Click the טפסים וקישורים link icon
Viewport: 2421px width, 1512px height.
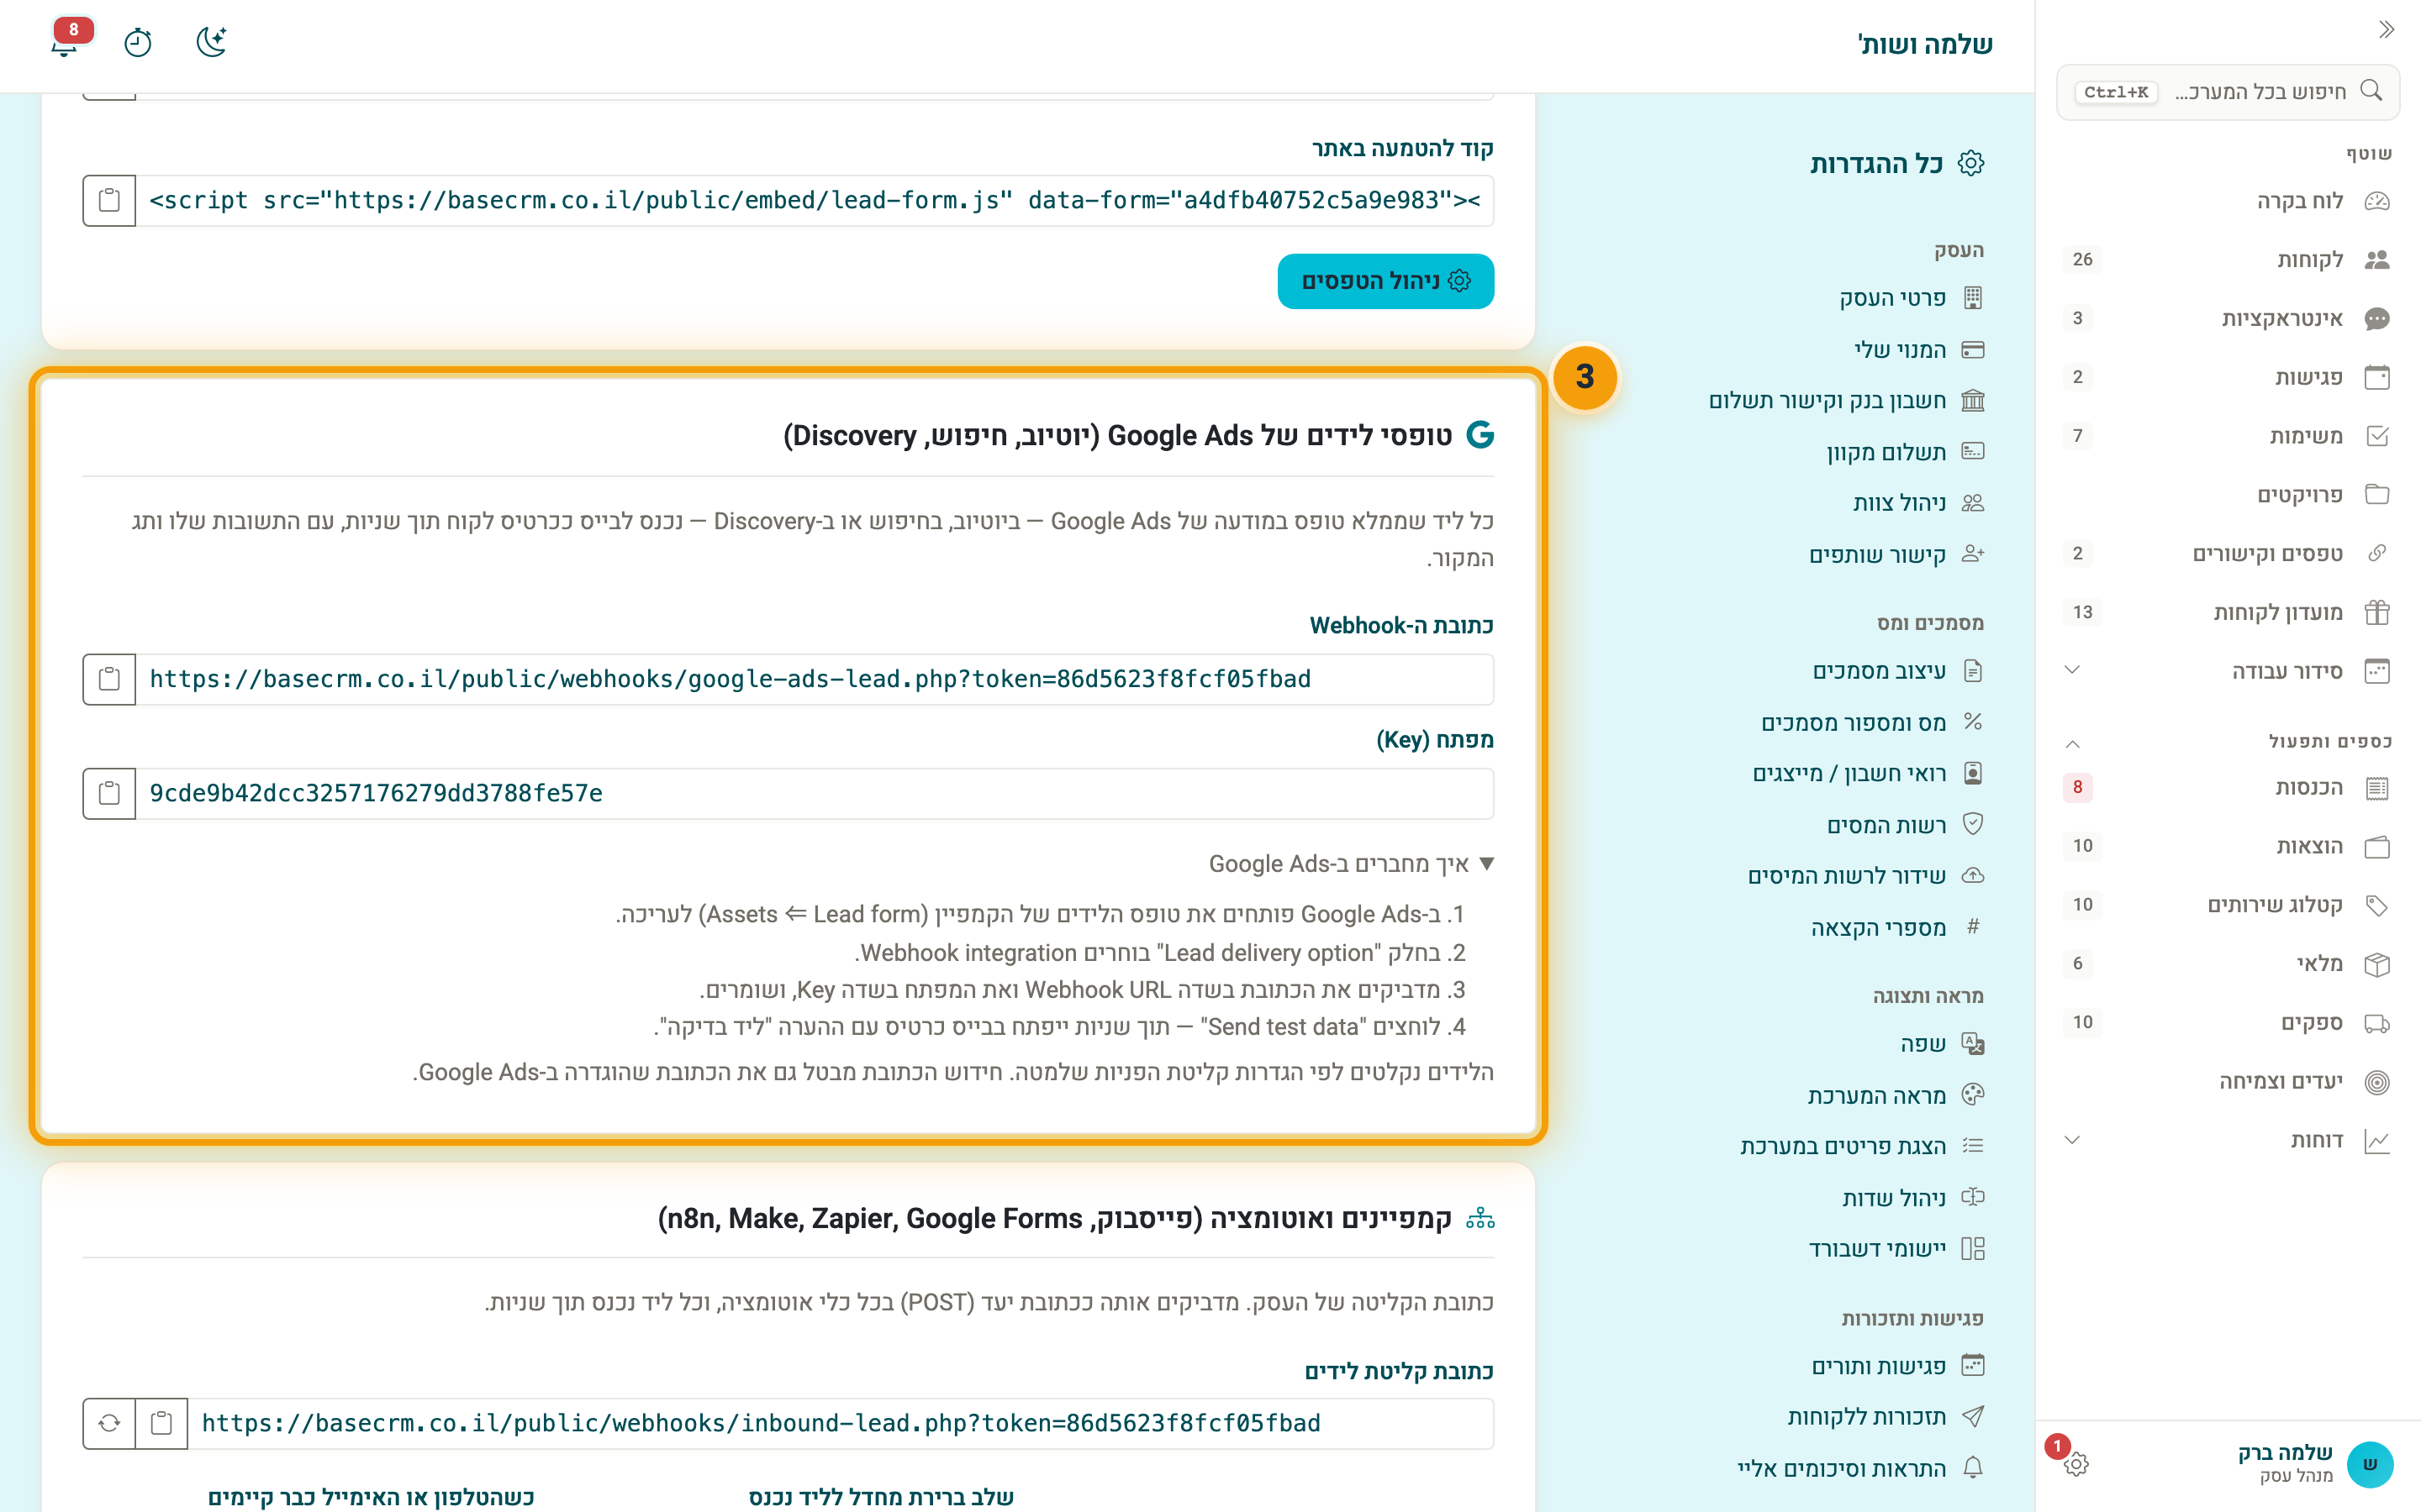pyautogui.click(x=2377, y=554)
